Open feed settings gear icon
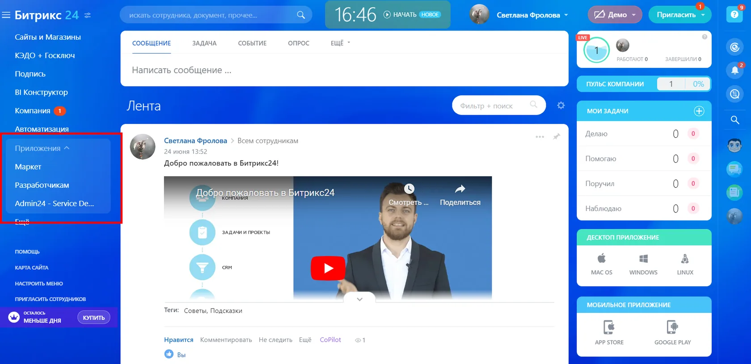Image resolution: width=751 pixels, height=364 pixels. (561, 105)
